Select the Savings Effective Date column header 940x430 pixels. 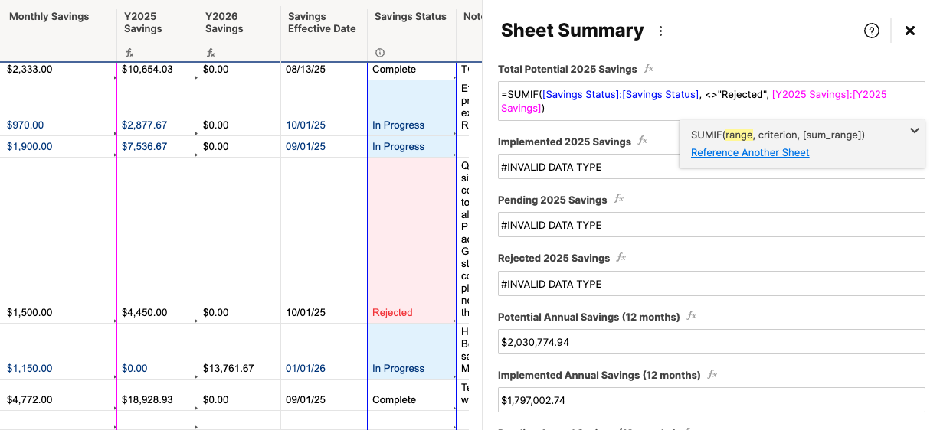(x=324, y=31)
